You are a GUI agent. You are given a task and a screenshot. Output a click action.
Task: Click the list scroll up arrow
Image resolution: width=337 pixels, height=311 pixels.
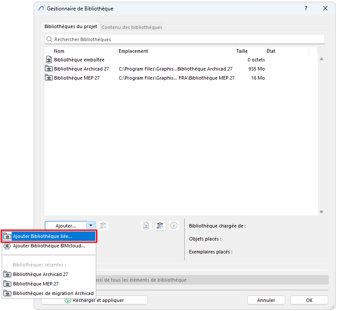pos(321,59)
